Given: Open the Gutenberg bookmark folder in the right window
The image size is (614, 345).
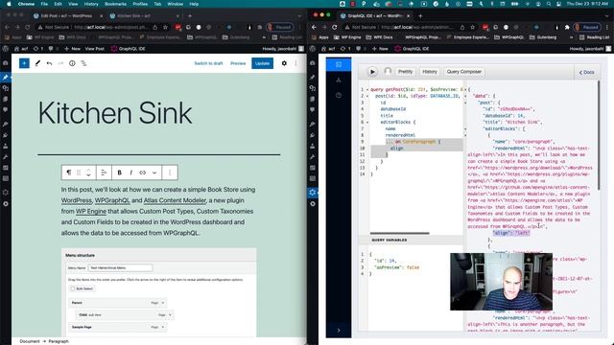Looking at the screenshot, I should pyautogui.click(x=543, y=37).
